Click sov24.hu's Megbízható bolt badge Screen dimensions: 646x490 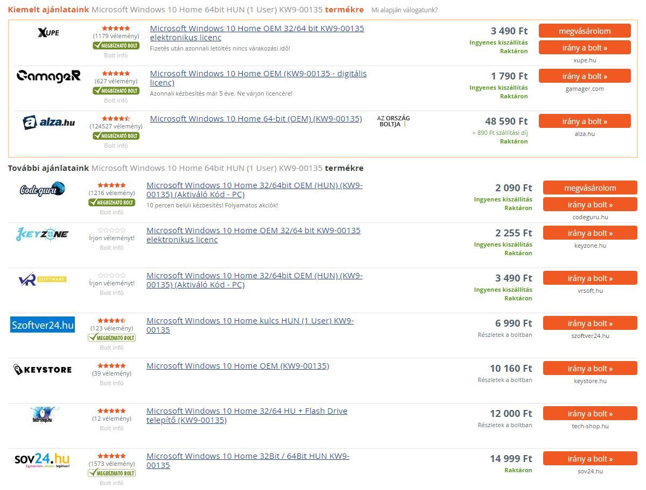[x=111, y=473]
